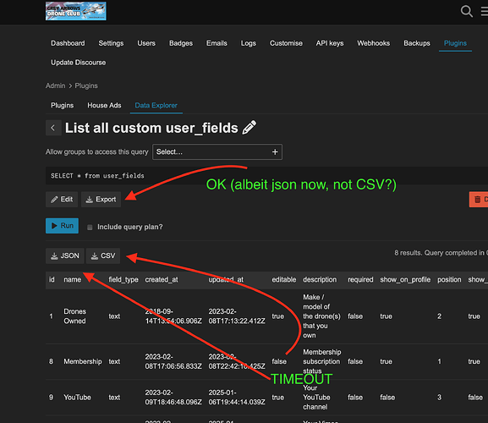Open the search magnifier icon
This screenshot has height=423, width=488.
(467, 11)
